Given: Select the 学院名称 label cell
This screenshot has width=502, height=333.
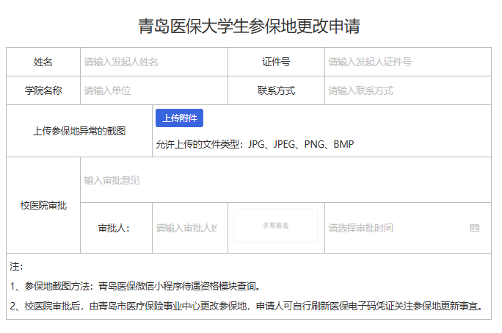Looking at the screenshot, I should click(43, 90).
